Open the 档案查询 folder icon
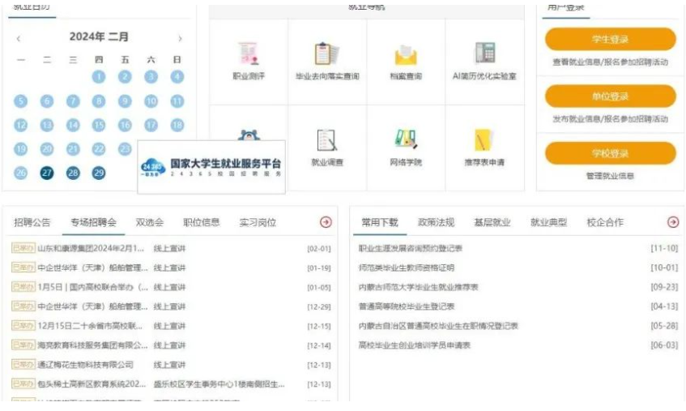 405,55
